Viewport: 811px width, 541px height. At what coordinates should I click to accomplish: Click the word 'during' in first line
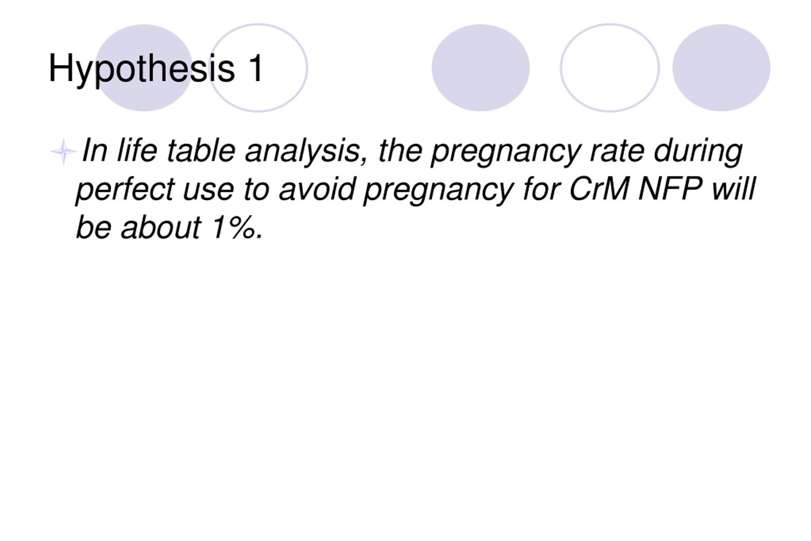698,152
